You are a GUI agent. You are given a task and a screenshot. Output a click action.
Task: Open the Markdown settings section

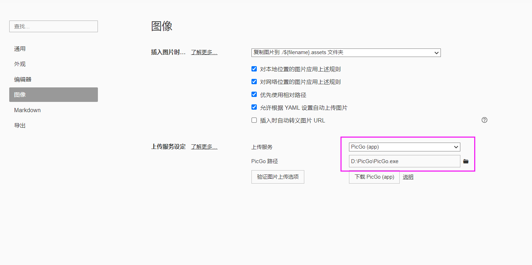27,110
